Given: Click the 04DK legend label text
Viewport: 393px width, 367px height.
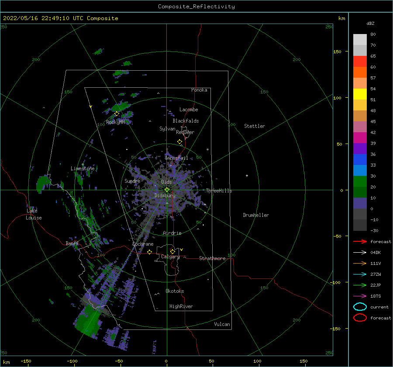Looking at the screenshot, I should point(376,253).
